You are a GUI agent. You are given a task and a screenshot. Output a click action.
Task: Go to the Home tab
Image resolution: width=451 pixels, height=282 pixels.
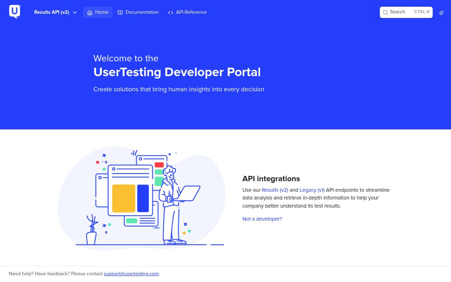point(98,12)
